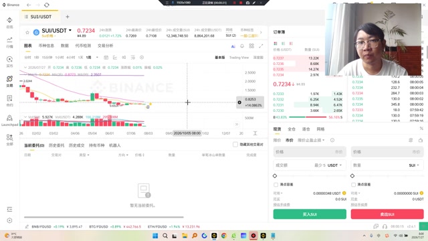Open the chart drawing settings lines icon

(133, 58)
